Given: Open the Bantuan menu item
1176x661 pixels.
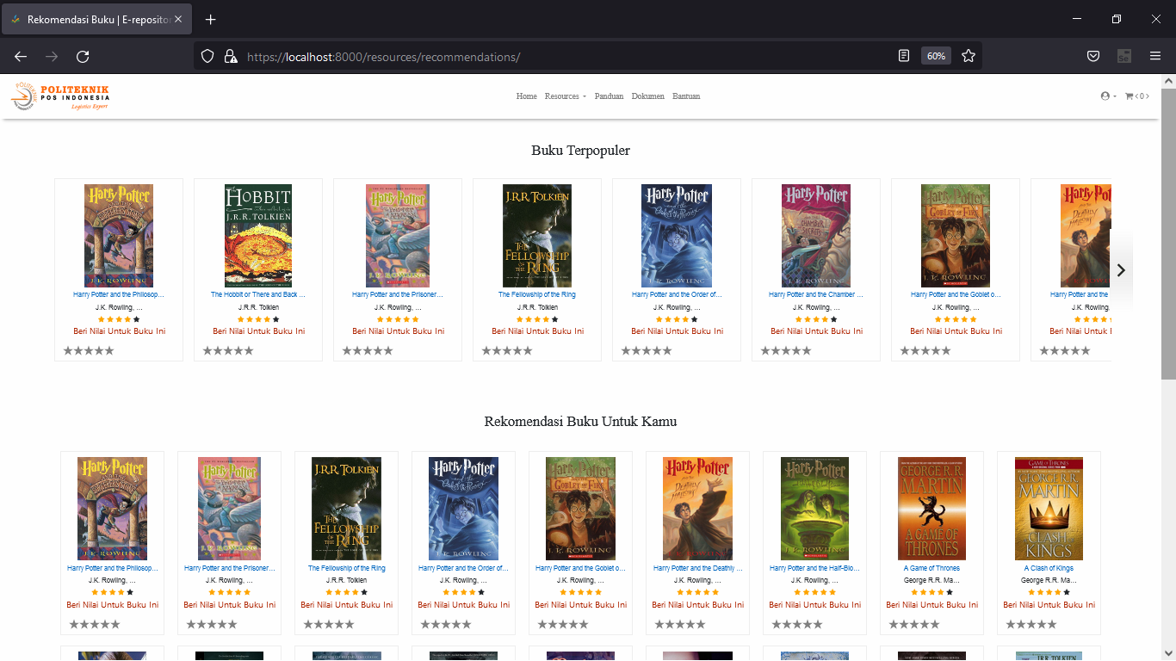Looking at the screenshot, I should [x=686, y=96].
